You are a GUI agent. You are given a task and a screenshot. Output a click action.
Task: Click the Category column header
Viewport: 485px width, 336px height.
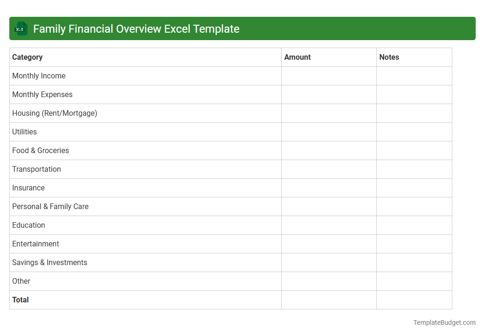[27, 57]
